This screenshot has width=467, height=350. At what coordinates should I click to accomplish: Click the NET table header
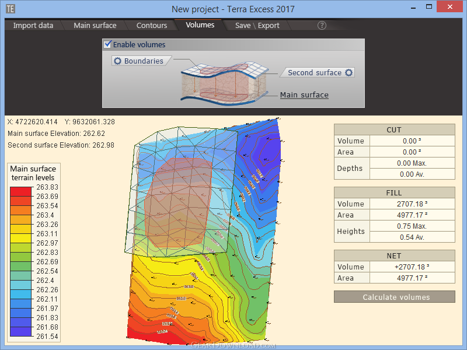(x=395, y=256)
